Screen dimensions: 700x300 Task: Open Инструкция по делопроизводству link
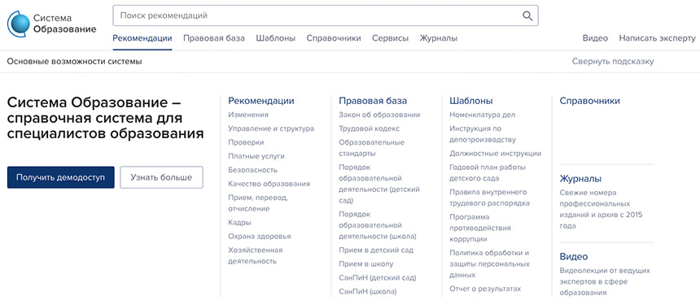483,133
